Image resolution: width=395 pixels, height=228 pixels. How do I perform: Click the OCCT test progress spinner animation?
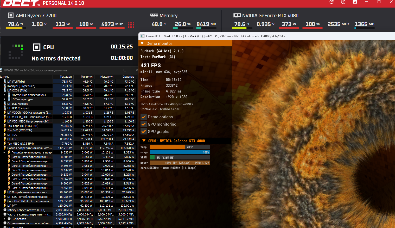click(16, 52)
